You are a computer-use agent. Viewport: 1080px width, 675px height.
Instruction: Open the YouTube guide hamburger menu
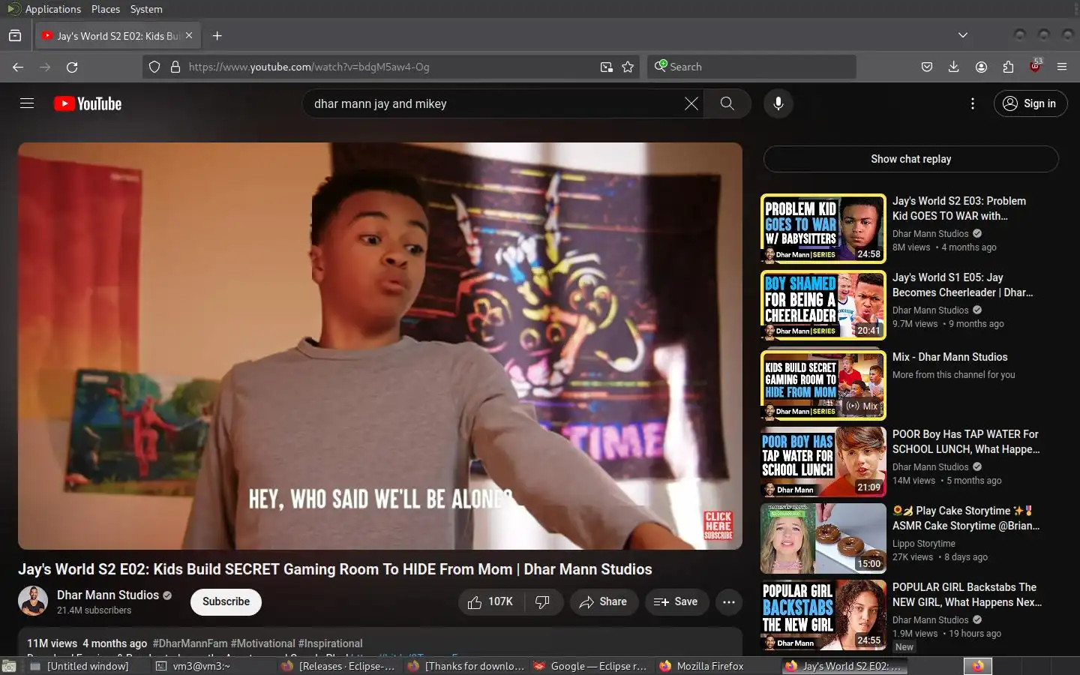[x=27, y=103]
